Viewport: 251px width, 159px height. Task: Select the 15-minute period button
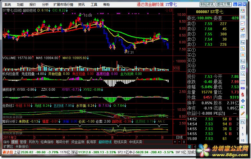[x=243, y=140]
